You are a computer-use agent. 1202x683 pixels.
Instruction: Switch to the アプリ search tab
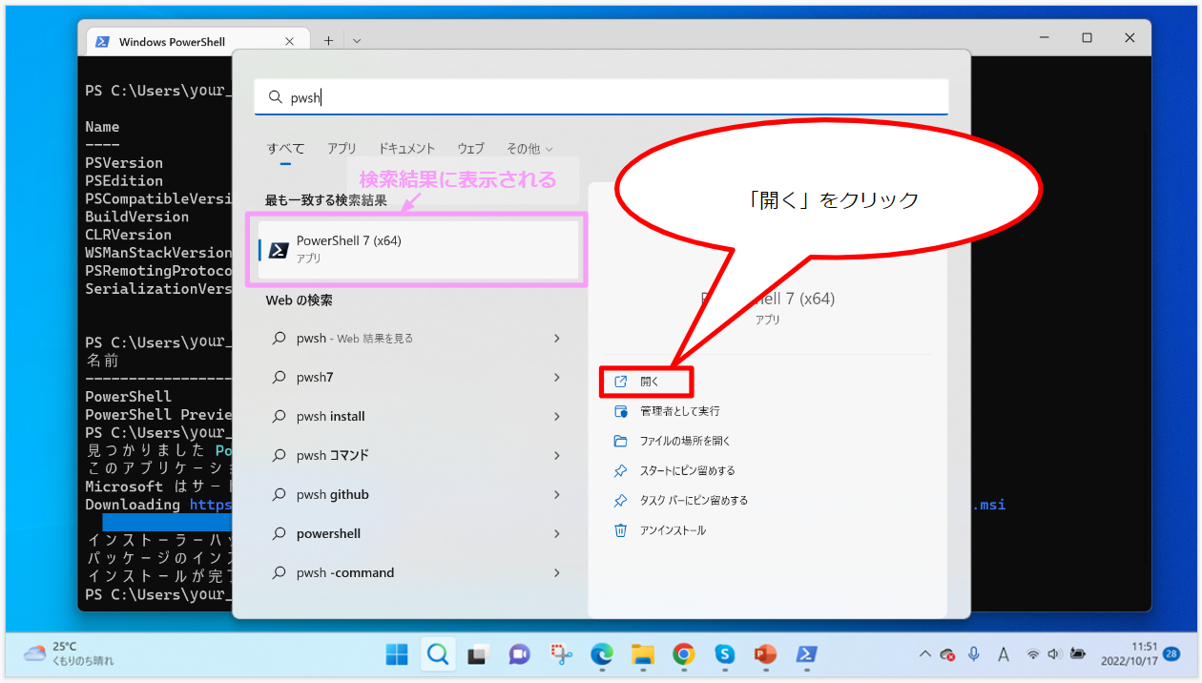pyautogui.click(x=342, y=149)
